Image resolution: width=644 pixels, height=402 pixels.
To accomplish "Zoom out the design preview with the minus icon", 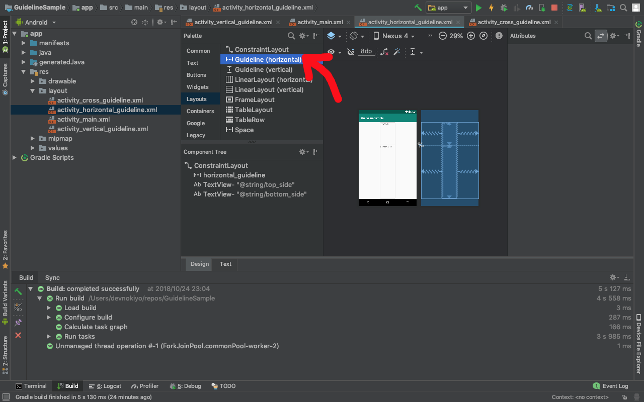I will coord(442,36).
